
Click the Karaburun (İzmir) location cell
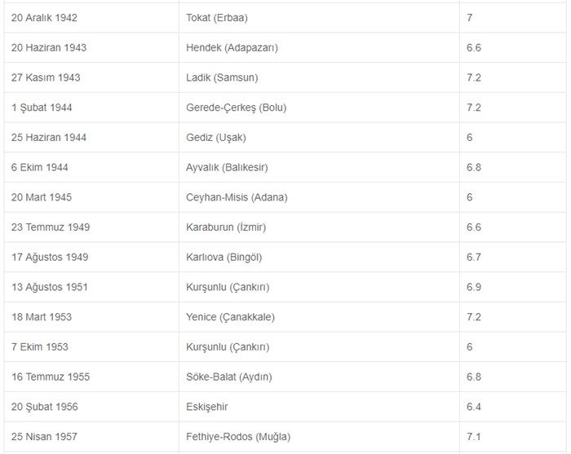pyautogui.click(x=226, y=227)
